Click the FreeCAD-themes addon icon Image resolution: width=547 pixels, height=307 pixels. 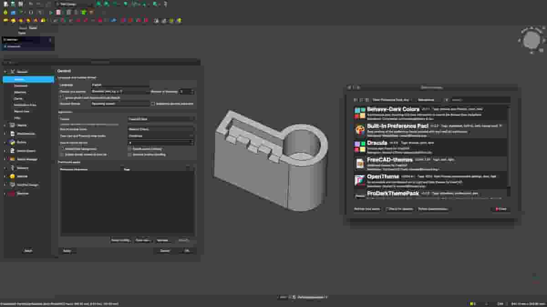360,163
